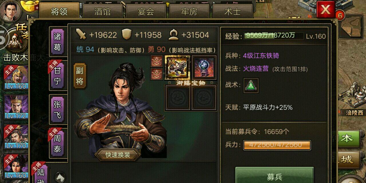
Task: Click the 快速换装 quick equip button
Action: tap(118, 155)
